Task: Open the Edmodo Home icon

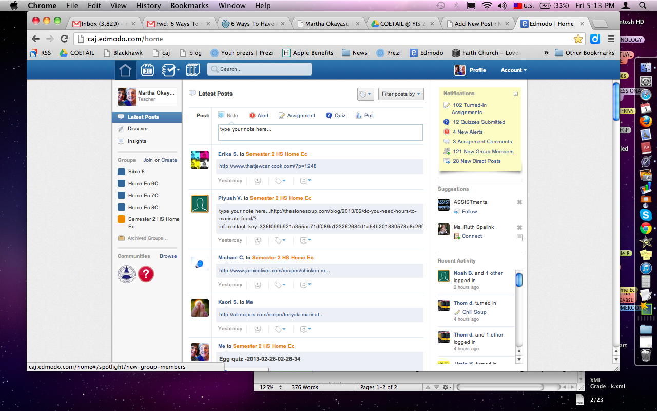Action: click(x=126, y=70)
